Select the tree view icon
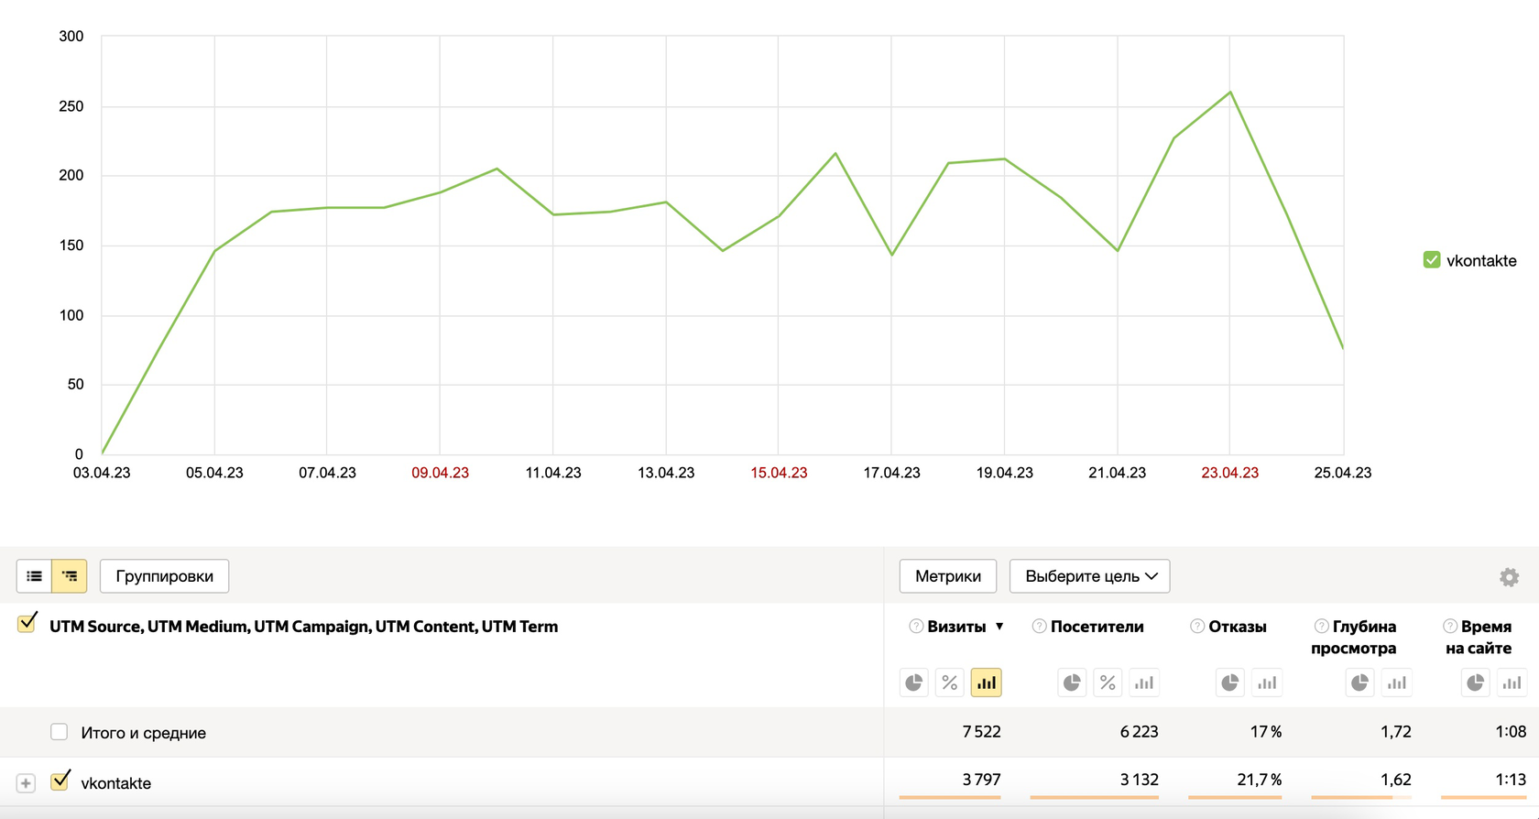Screen dimensions: 1539x819 coord(70,576)
